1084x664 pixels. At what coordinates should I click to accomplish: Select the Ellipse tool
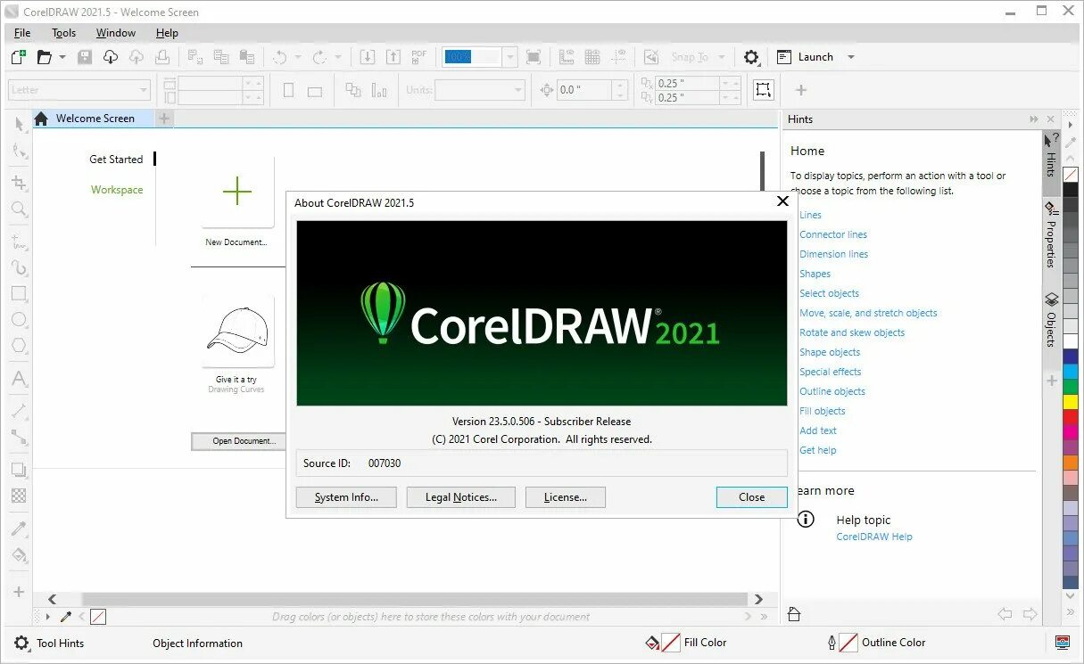click(19, 320)
